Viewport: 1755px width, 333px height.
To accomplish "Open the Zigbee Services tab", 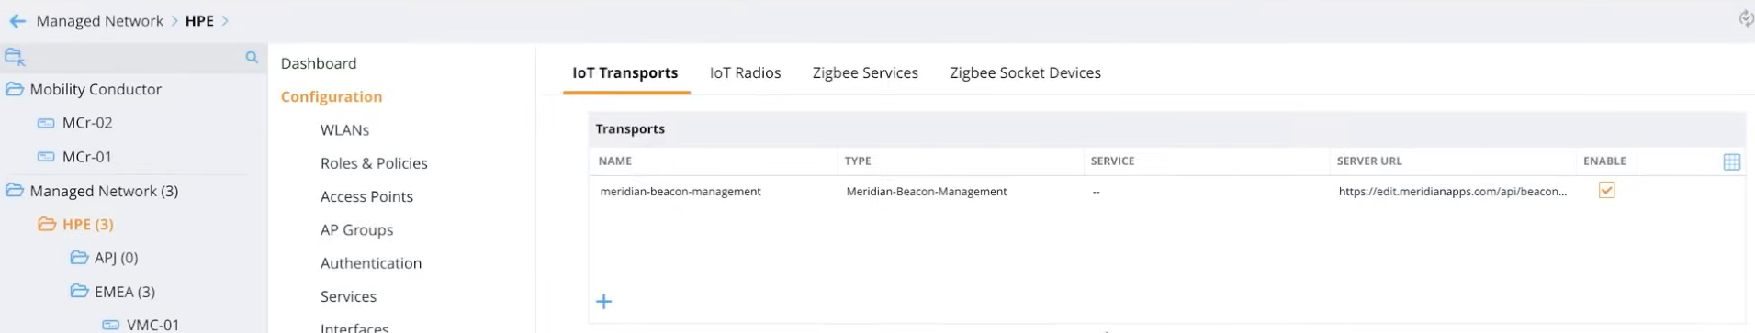I will [865, 72].
